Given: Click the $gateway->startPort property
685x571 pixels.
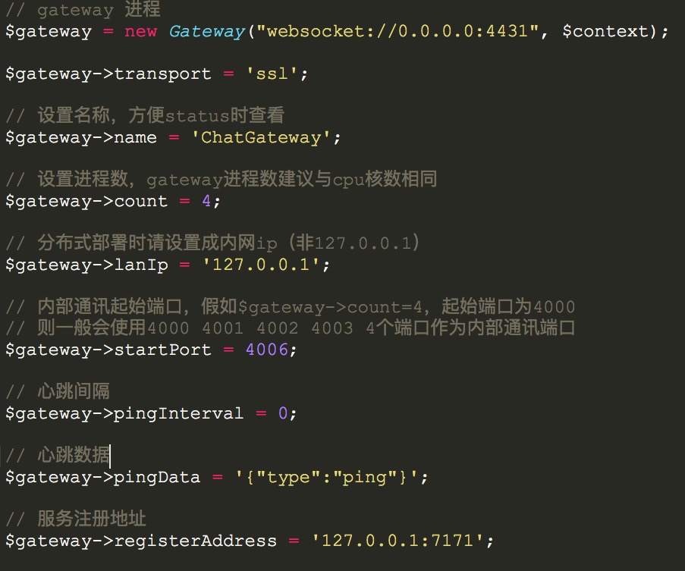Looking at the screenshot, I should 108,350.
